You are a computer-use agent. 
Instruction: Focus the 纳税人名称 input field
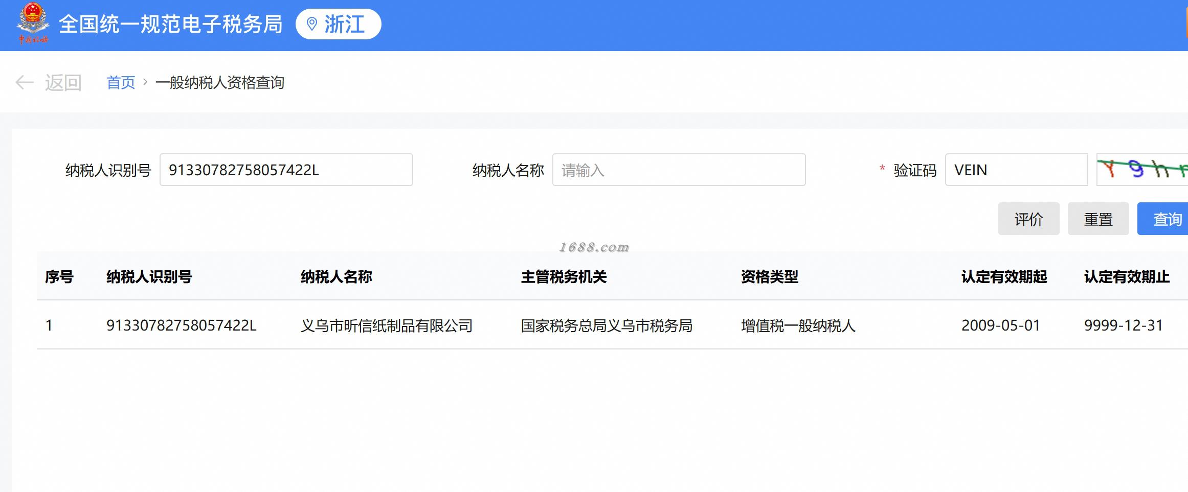point(679,170)
